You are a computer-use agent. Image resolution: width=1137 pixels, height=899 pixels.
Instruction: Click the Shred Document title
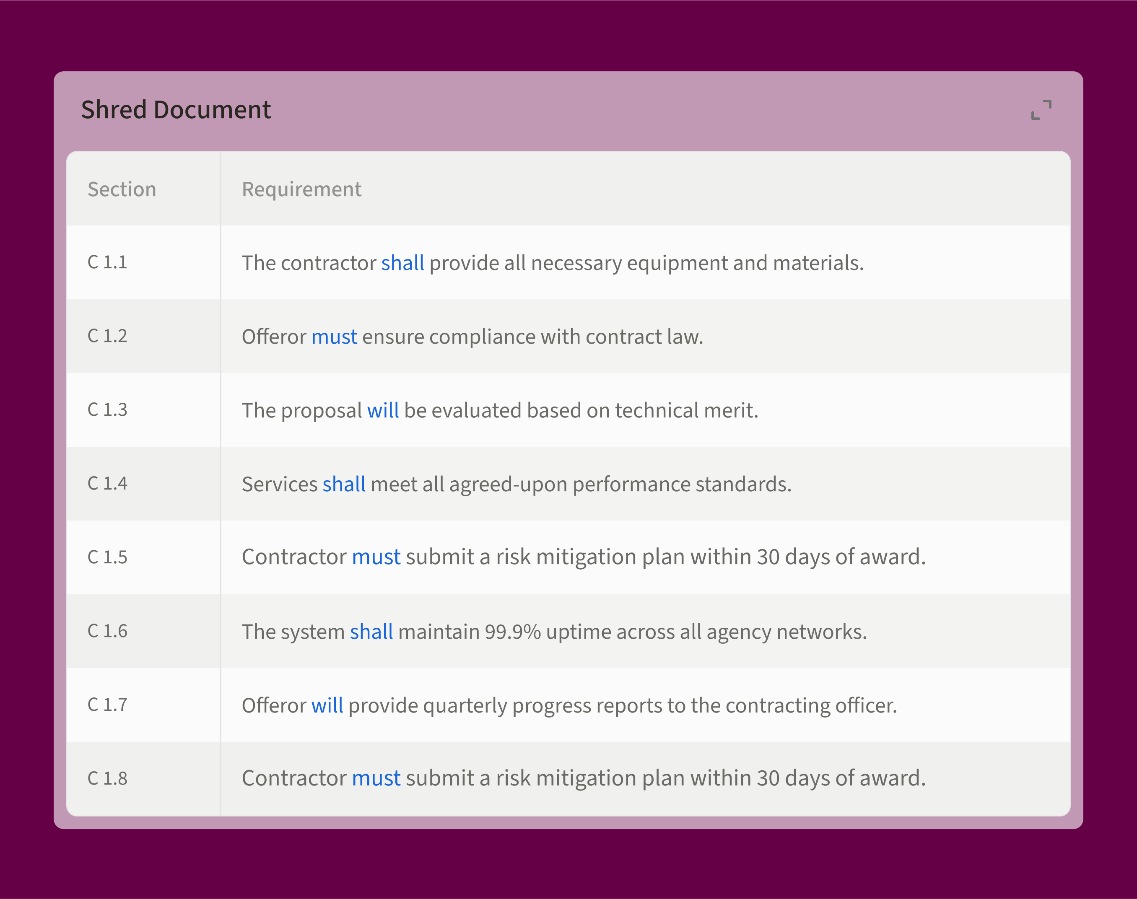pos(175,110)
